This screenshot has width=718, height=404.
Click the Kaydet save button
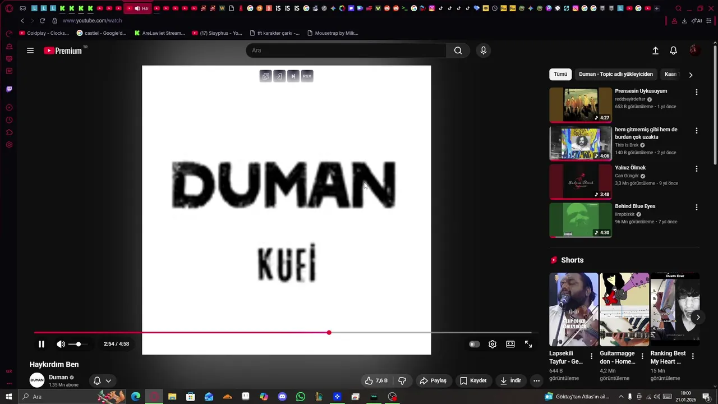click(473, 380)
